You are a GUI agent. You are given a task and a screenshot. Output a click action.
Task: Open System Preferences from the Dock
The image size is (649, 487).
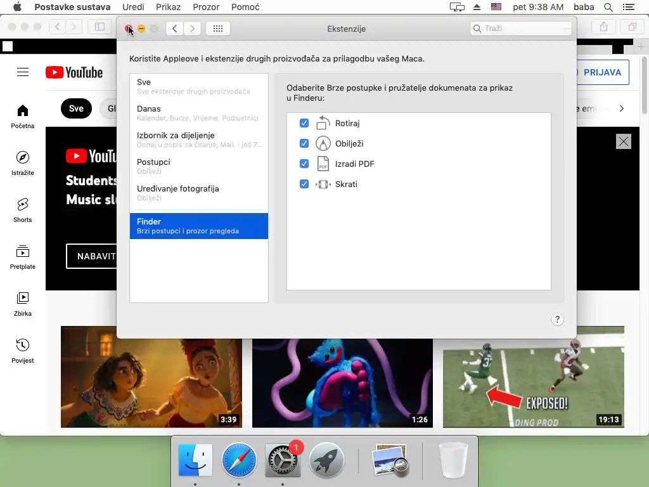tap(283, 460)
